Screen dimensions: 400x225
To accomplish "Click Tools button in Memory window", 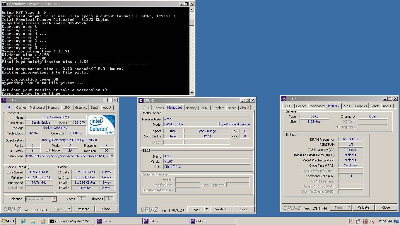I will tap(339, 207).
